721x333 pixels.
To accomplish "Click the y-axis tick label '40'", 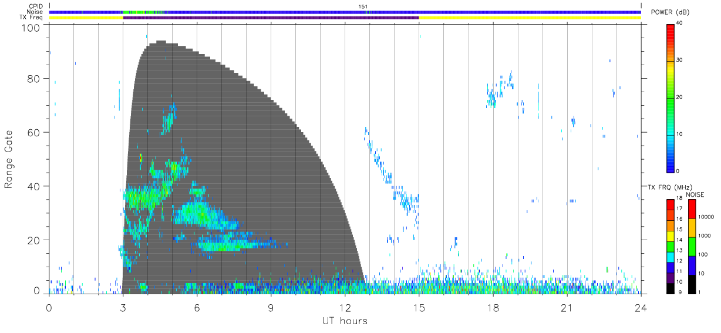I will (35, 186).
